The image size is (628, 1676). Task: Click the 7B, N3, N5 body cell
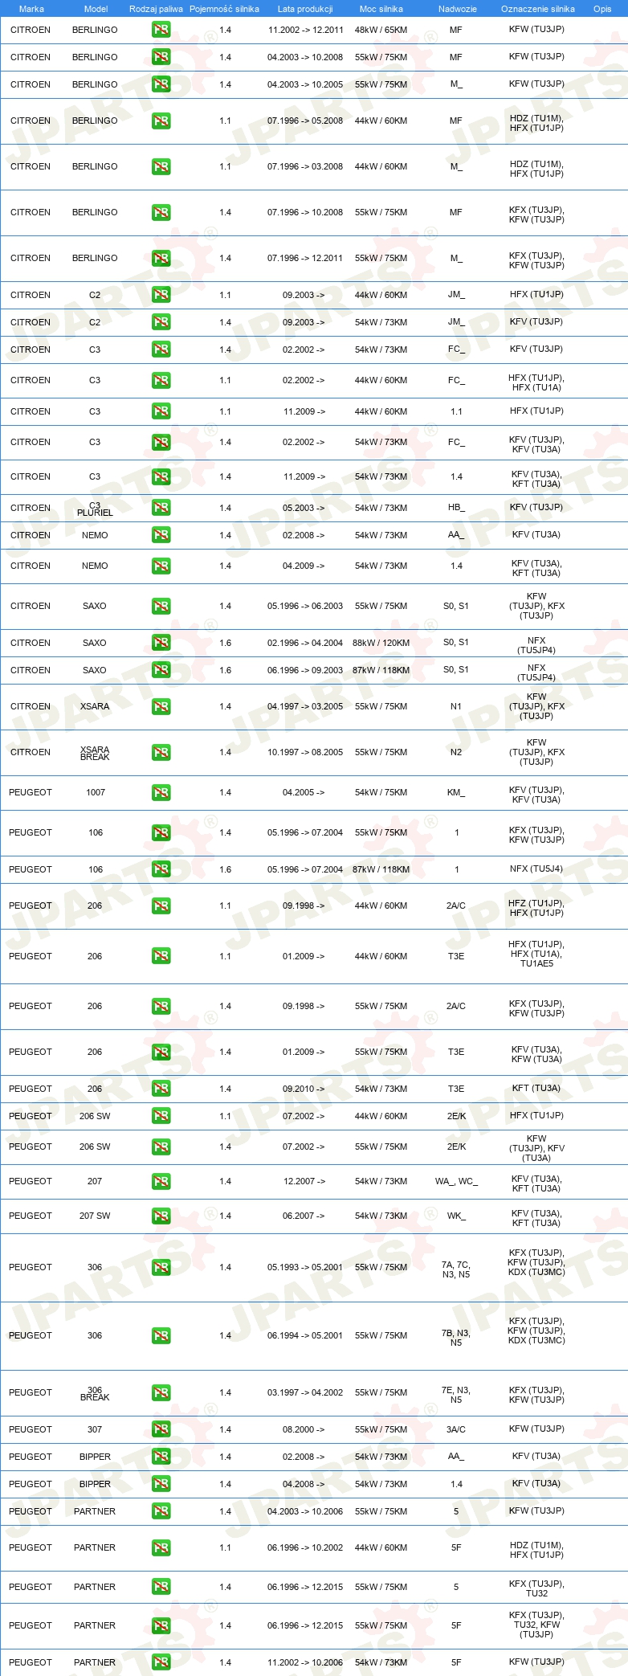(456, 1338)
